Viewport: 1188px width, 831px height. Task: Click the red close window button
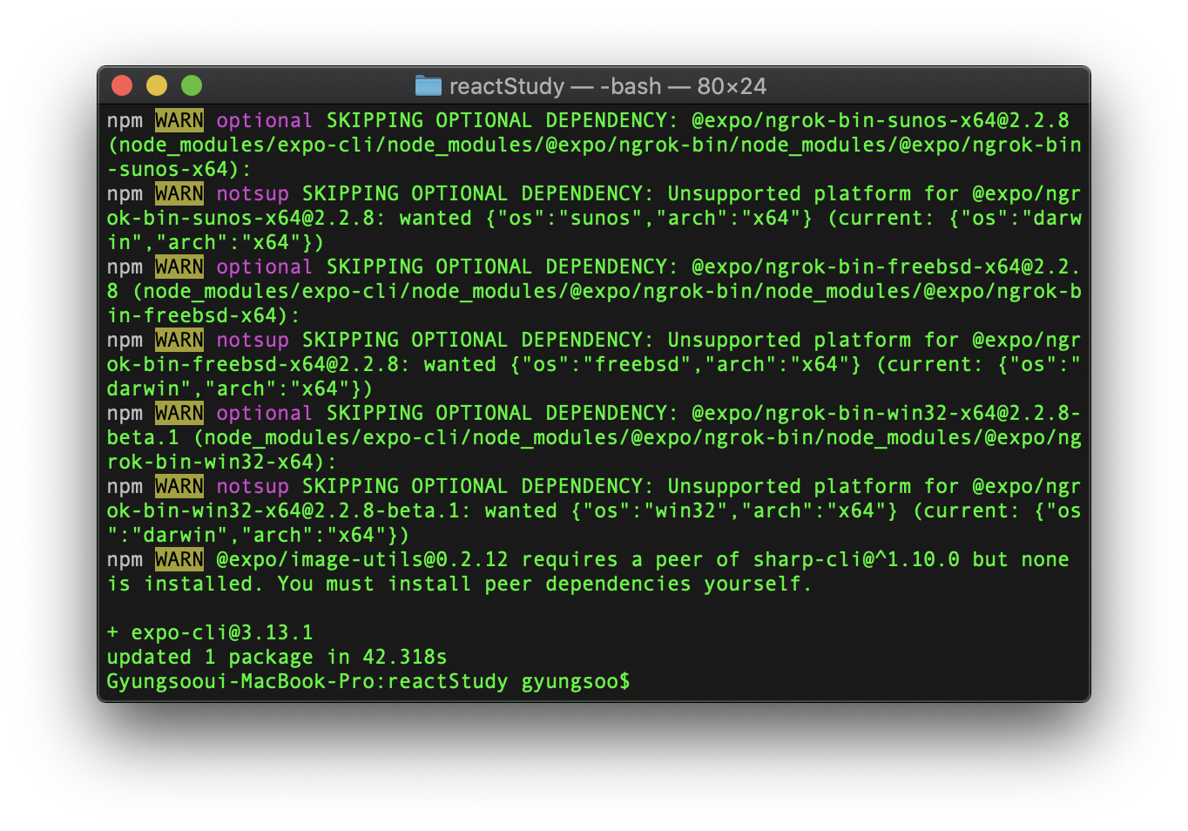[122, 85]
